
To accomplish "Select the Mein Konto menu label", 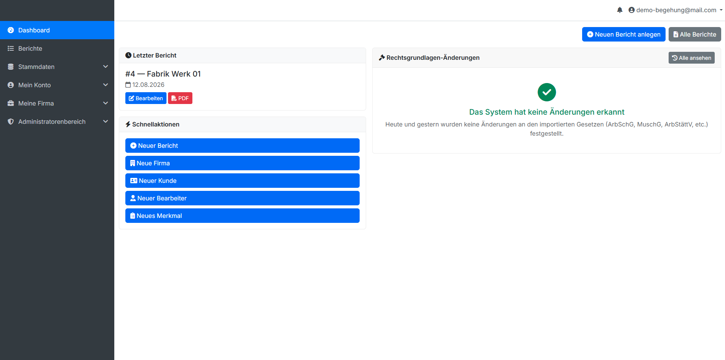I will 34,85.
